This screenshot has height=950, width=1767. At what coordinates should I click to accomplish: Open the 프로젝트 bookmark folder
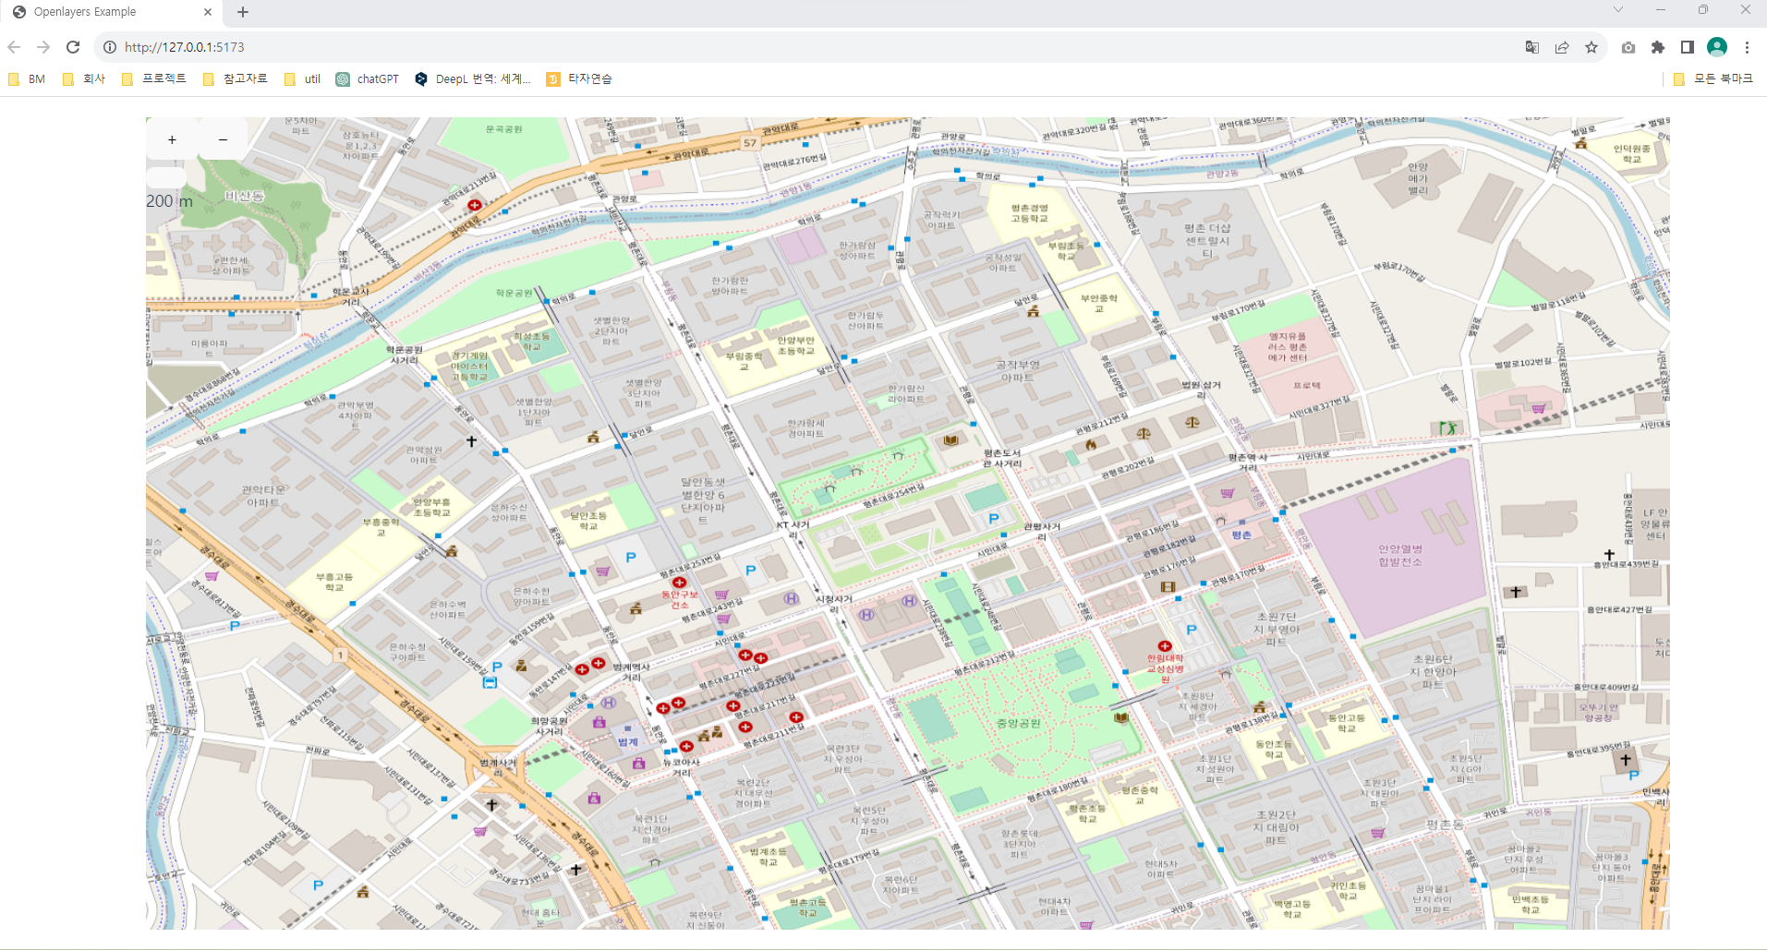(x=154, y=79)
